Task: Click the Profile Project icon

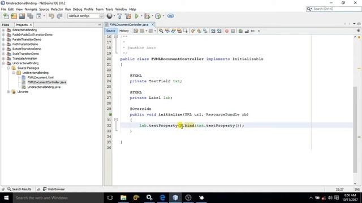Action: tap(158, 16)
